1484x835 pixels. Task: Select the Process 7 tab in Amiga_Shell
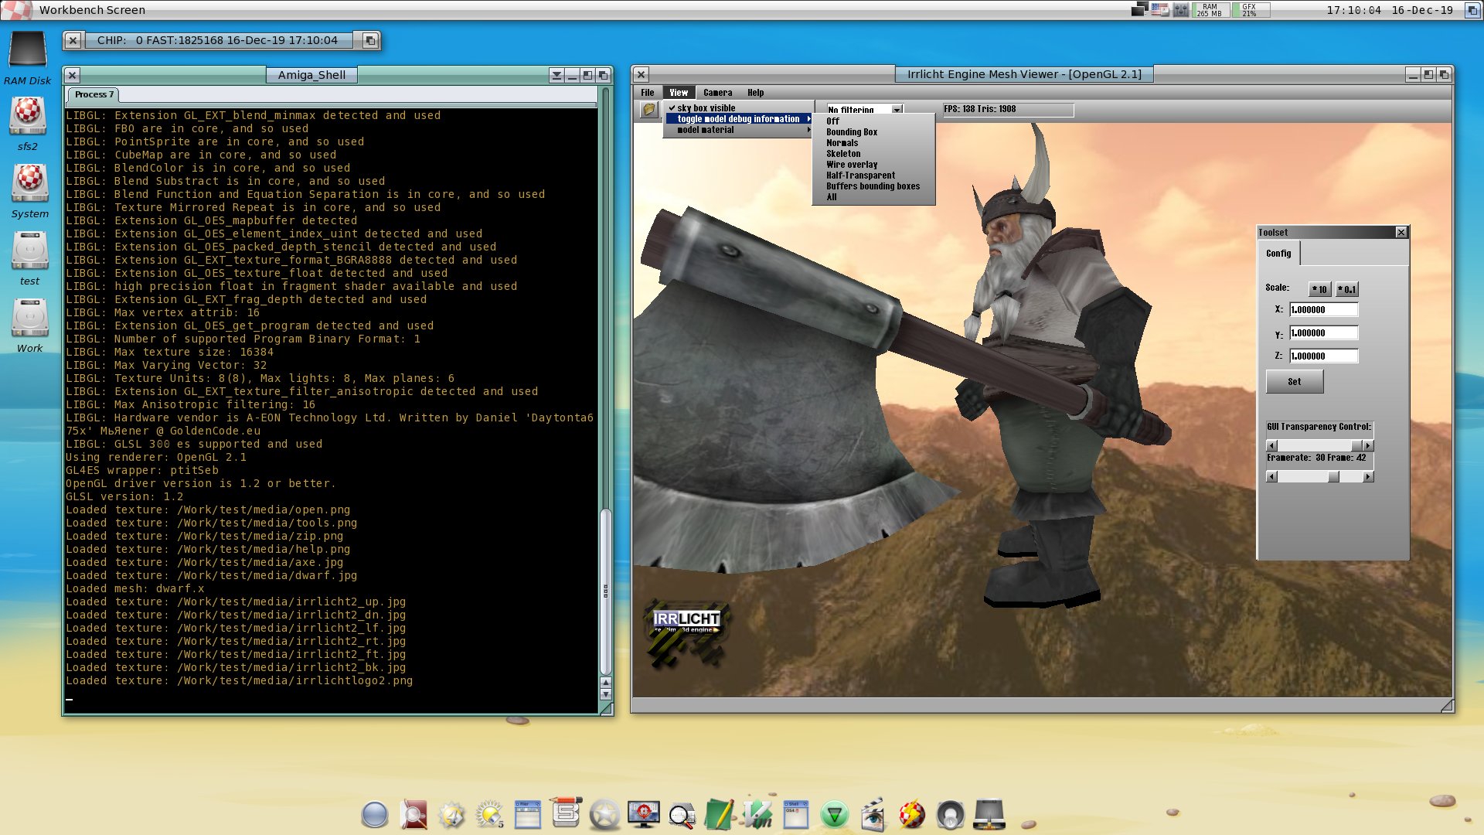pyautogui.click(x=94, y=94)
